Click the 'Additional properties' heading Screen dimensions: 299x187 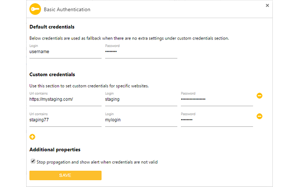click(x=55, y=150)
